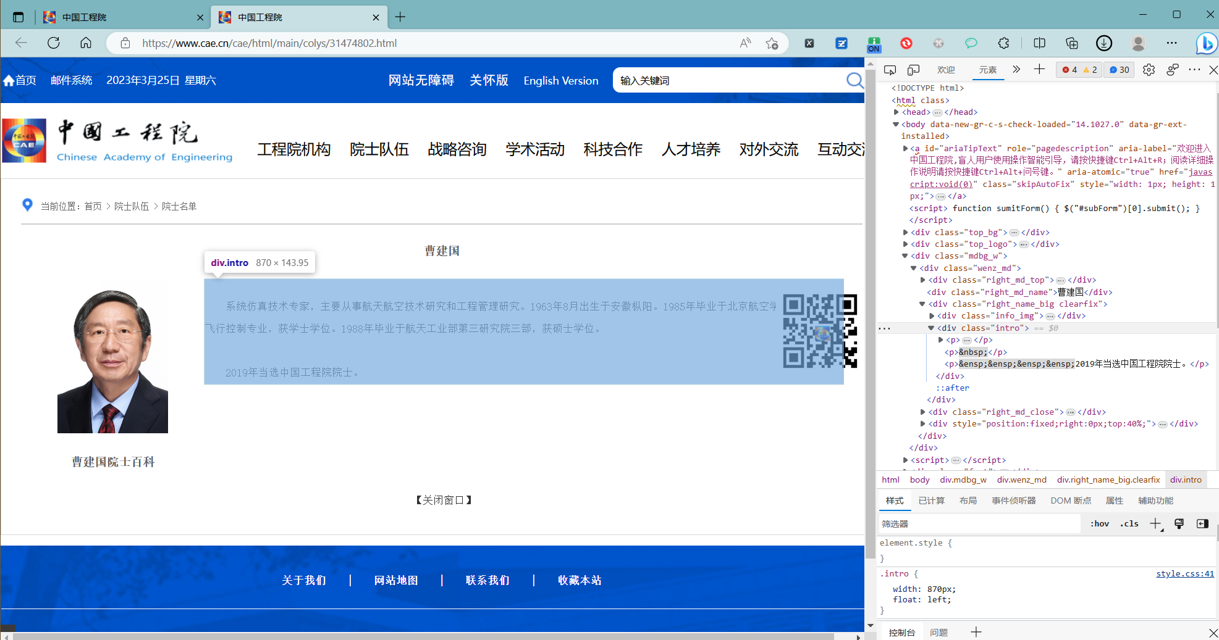This screenshot has height=640, width=1219.
Task: Collapse the div class mdbg_w node
Action: tap(905, 256)
